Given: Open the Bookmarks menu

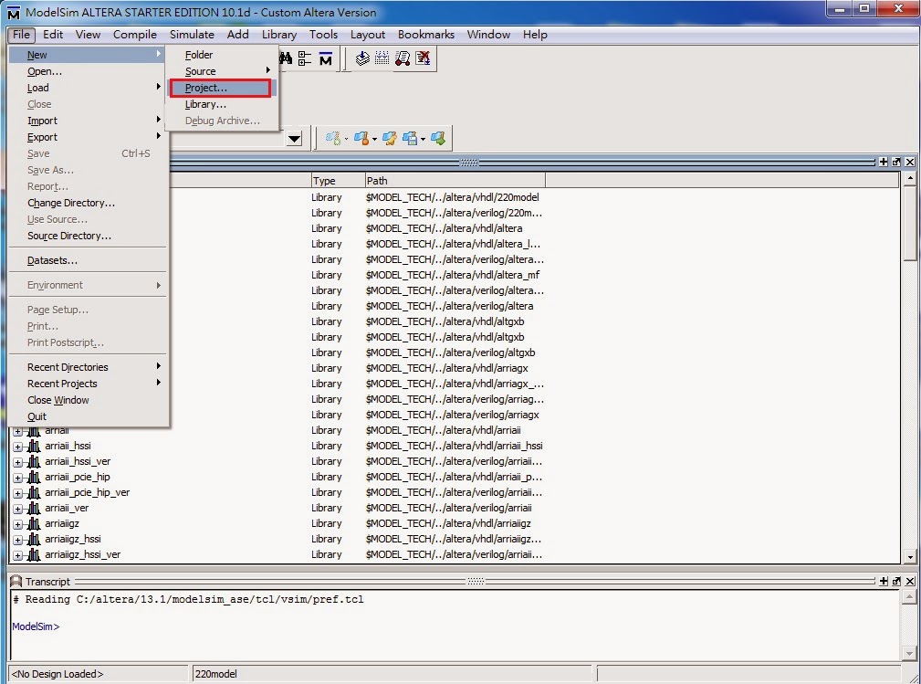Looking at the screenshot, I should coord(426,35).
